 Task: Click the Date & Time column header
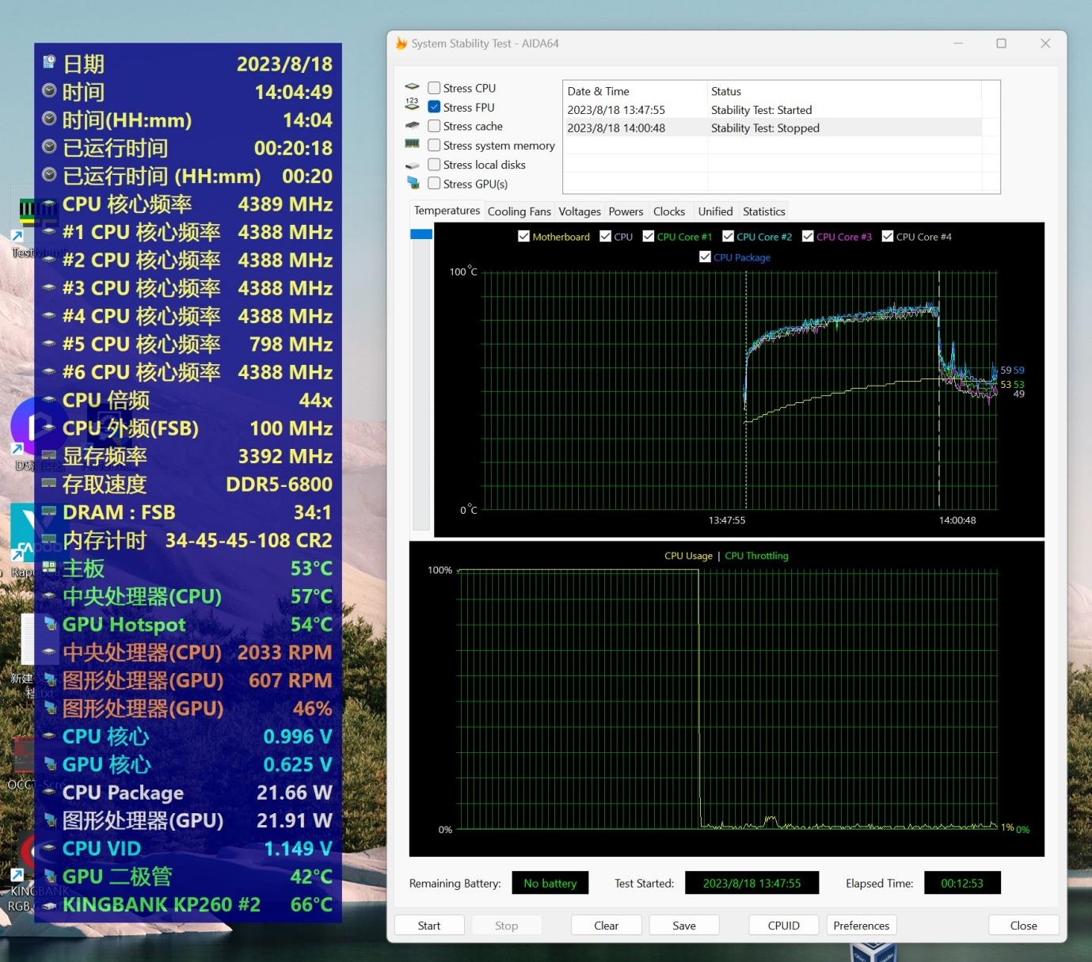[x=635, y=91]
